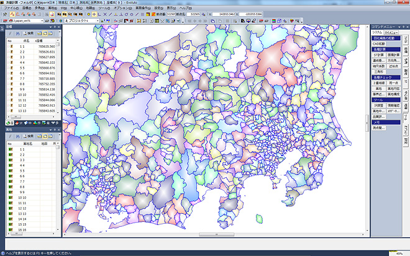Toggle first yellow view mode button in 画地 panel
Screen dimensions: 410x256
click(39, 136)
